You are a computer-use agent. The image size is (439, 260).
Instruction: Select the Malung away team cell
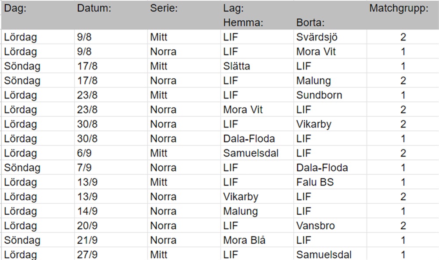pyautogui.click(x=330, y=81)
